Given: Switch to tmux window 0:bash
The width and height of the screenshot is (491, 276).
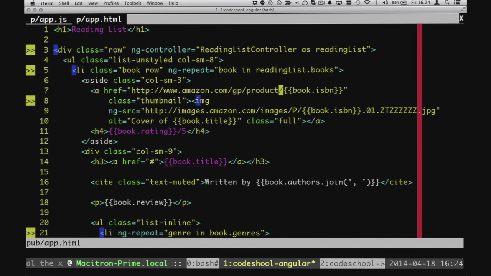Looking at the screenshot, I should pos(202,263).
